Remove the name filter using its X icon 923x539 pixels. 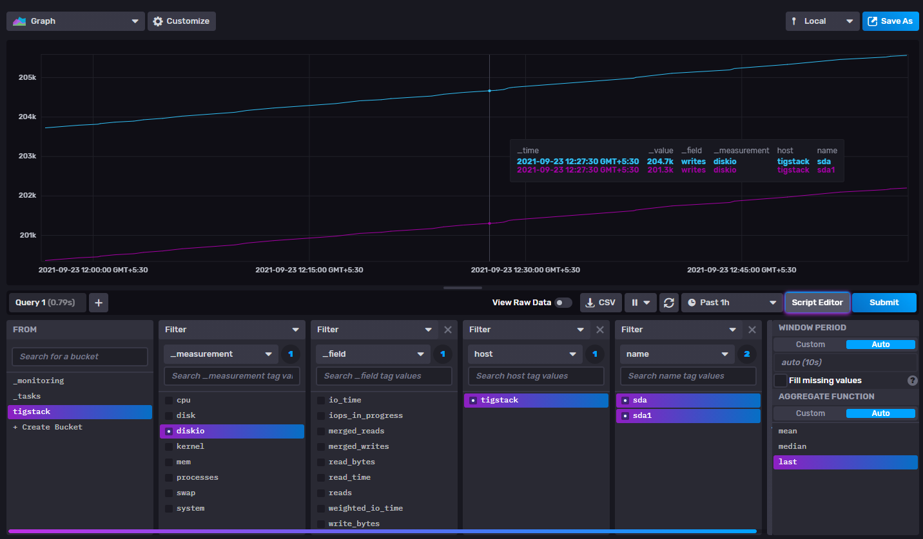[752, 329]
